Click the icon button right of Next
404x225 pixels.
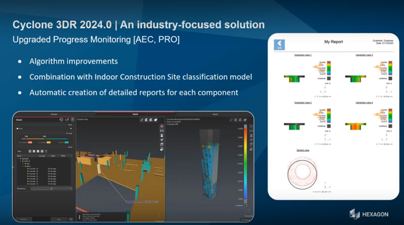pos(71,219)
